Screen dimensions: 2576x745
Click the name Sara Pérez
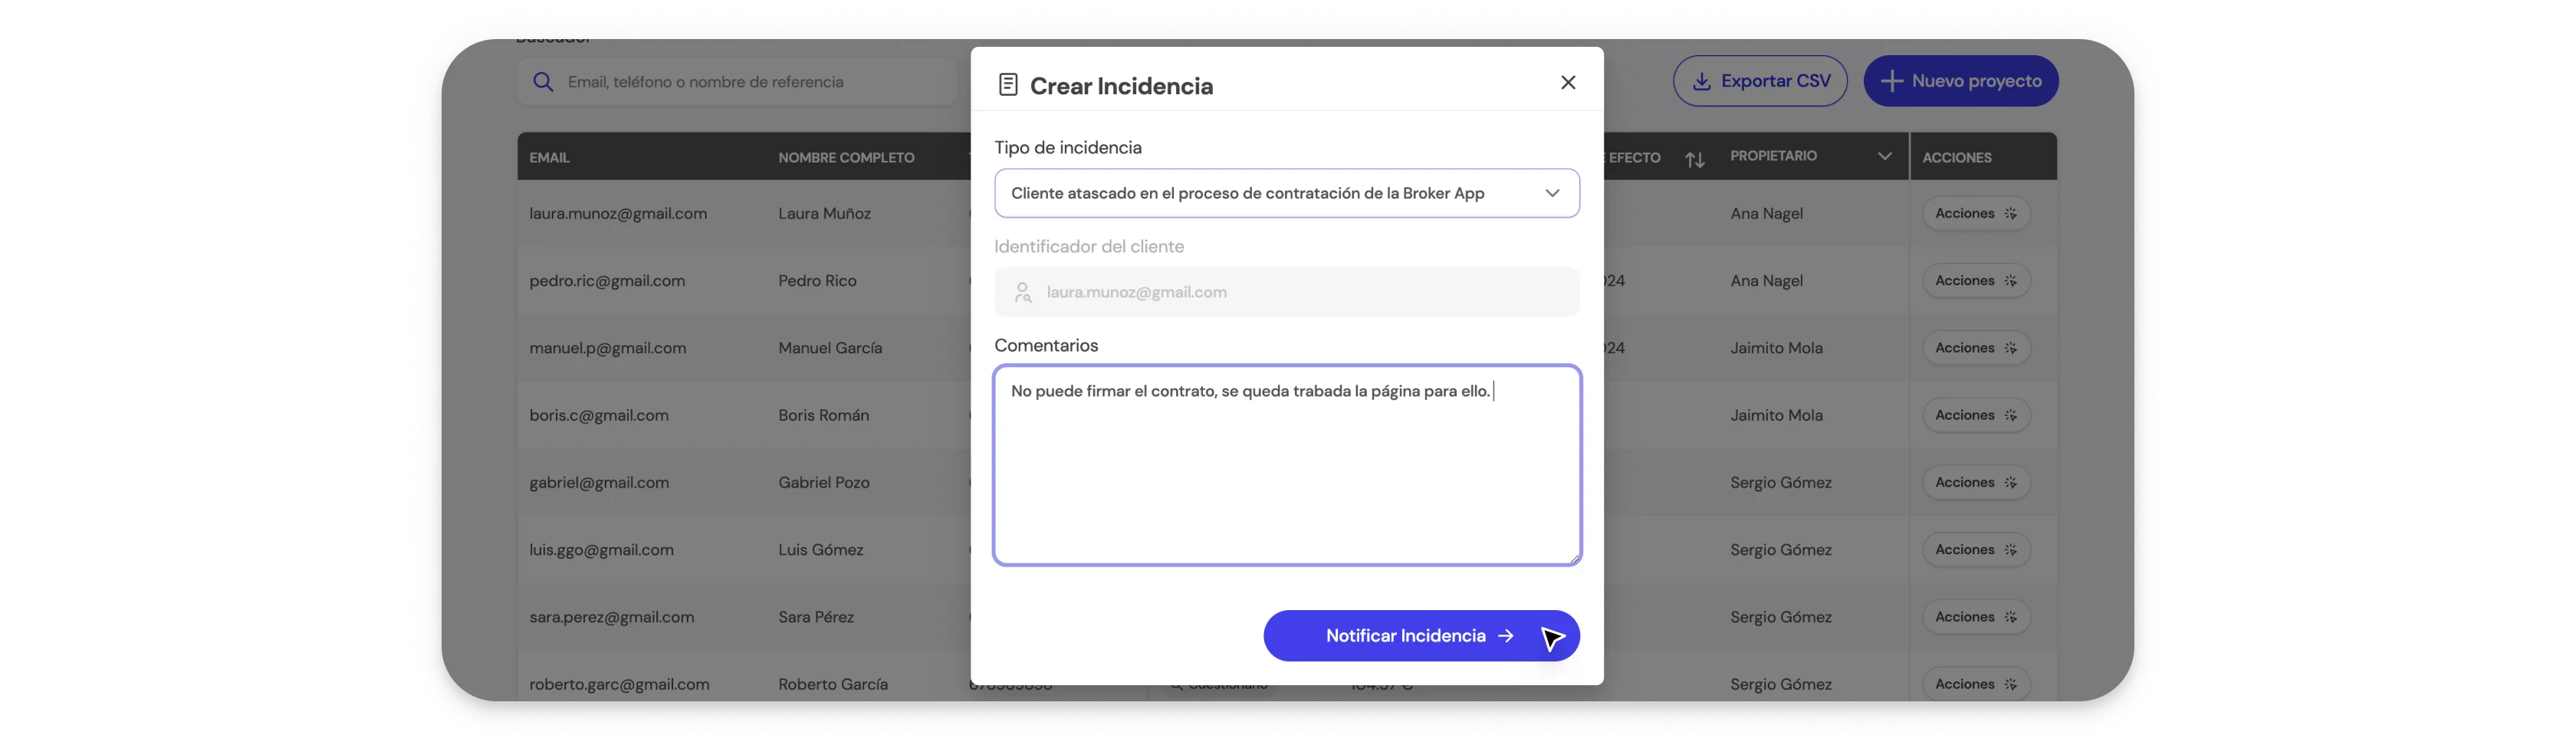816,617
